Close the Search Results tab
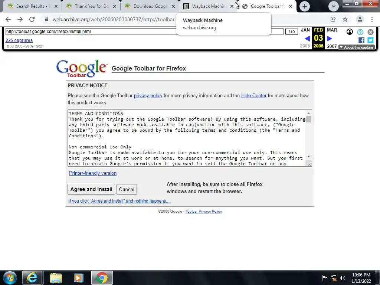The image size is (380, 285). pyautogui.click(x=56, y=6)
